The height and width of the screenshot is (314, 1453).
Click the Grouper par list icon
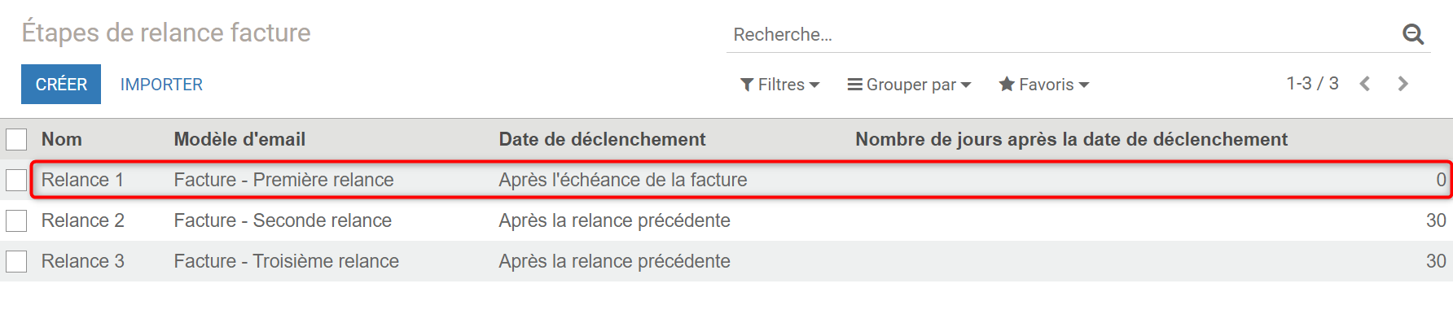click(854, 85)
